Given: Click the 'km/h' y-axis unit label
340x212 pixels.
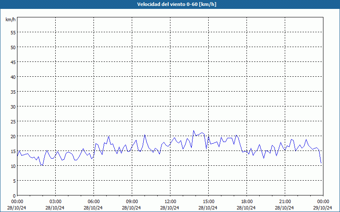Looking at the screenshot, I should pyautogui.click(x=10, y=20).
